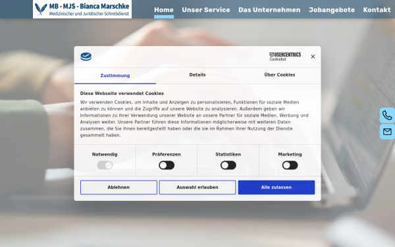Go to the Kontakt page

click(x=377, y=10)
